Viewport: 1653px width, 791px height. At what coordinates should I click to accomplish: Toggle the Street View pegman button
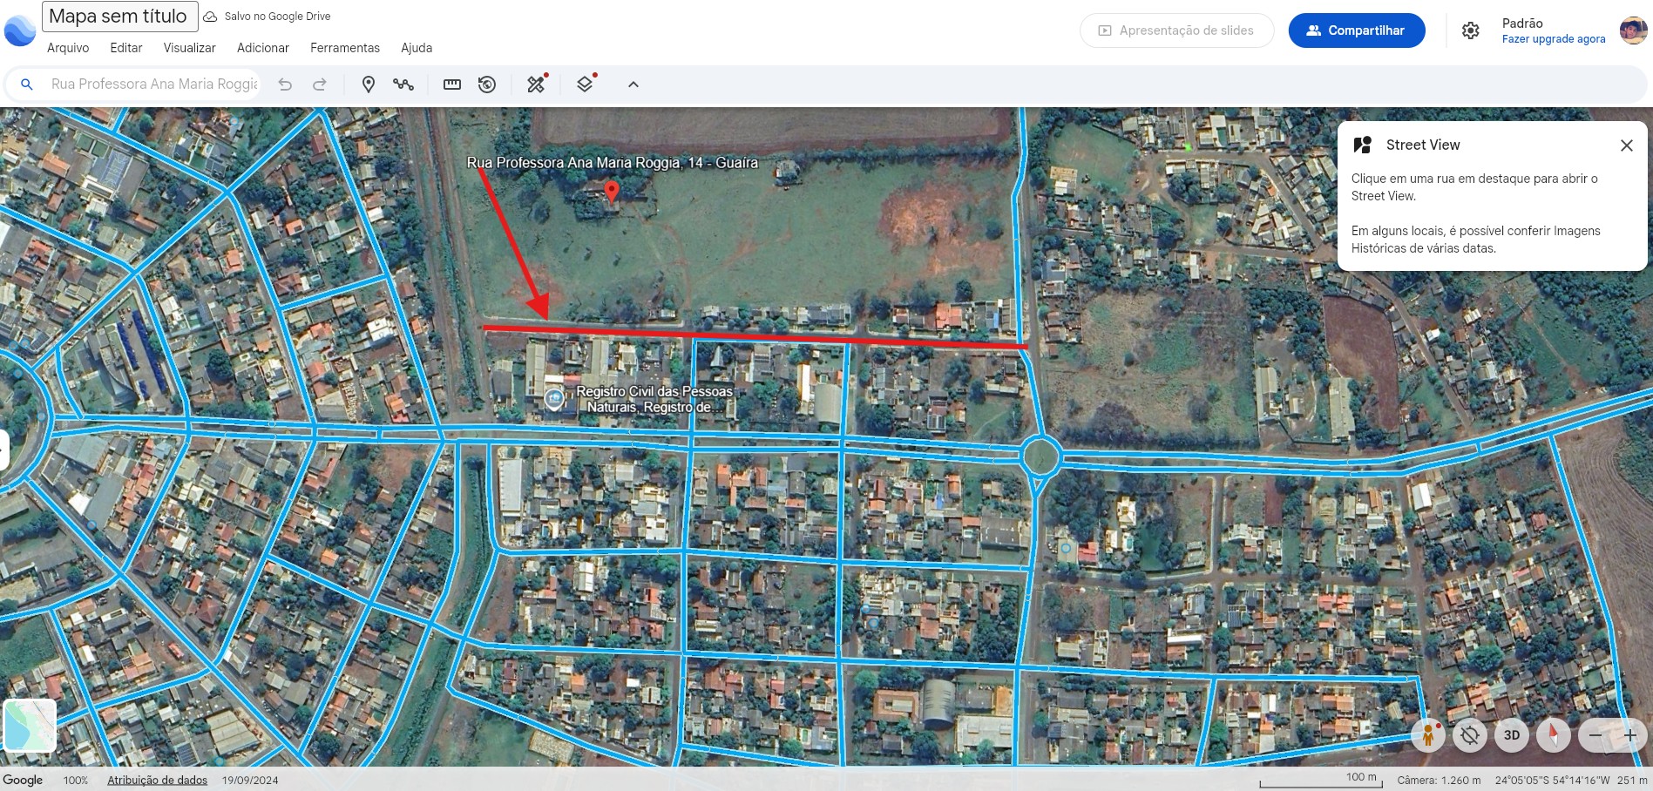[1427, 735]
